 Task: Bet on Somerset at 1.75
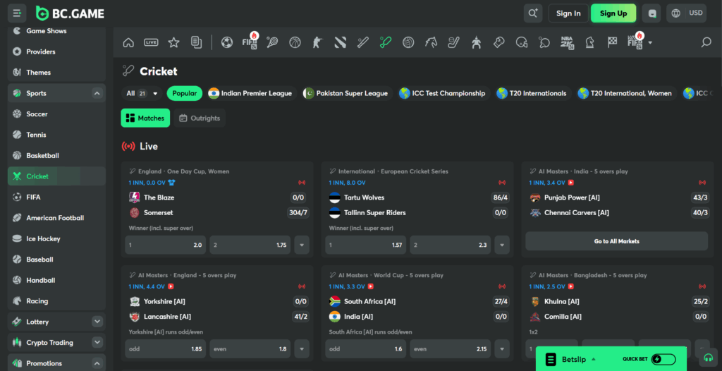(250, 245)
